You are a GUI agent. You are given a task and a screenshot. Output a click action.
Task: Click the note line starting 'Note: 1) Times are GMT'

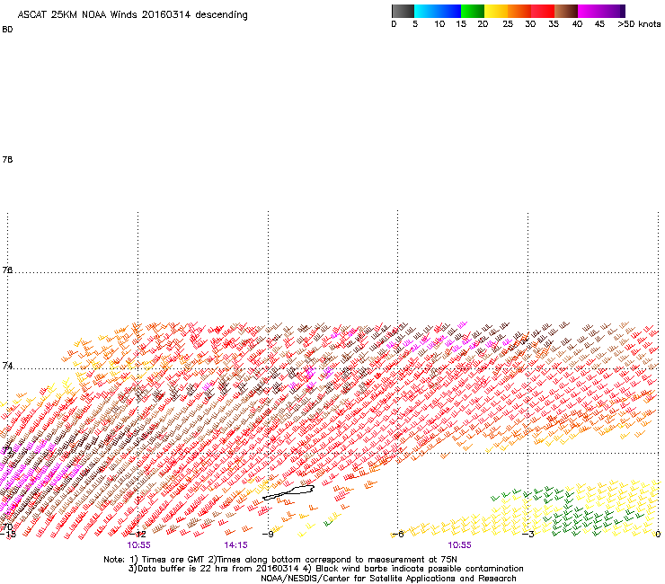coord(280,560)
